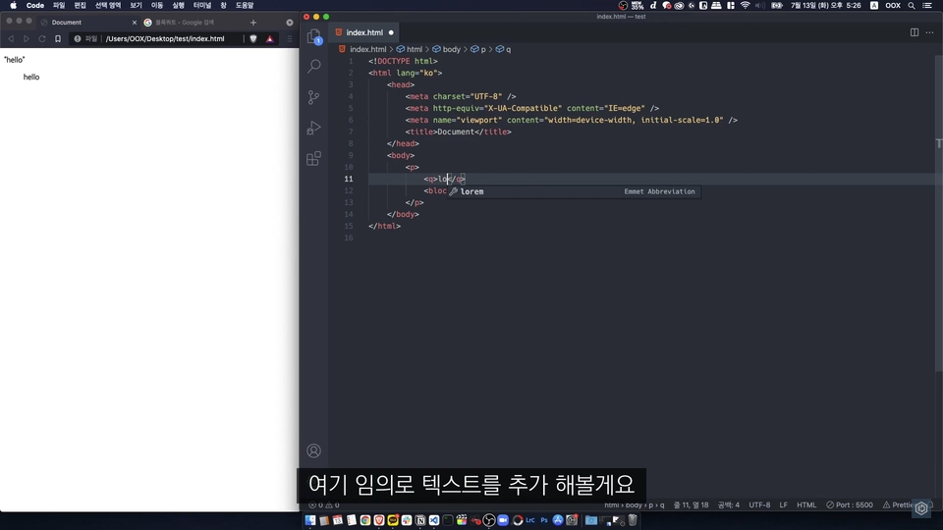Open the Accounts icon in activity bar
Screen dimensions: 943x530
tap(314, 450)
